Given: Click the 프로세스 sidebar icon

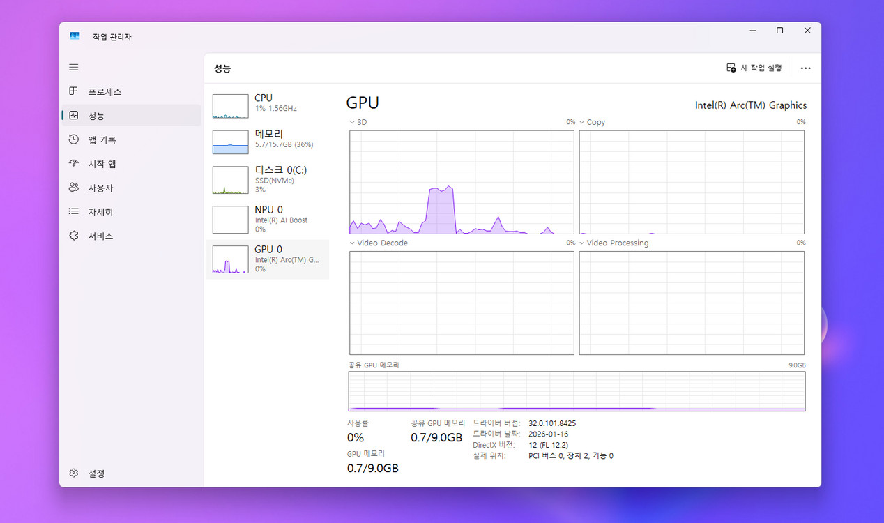Looking at the screenshot, I should tap(74, 91).
